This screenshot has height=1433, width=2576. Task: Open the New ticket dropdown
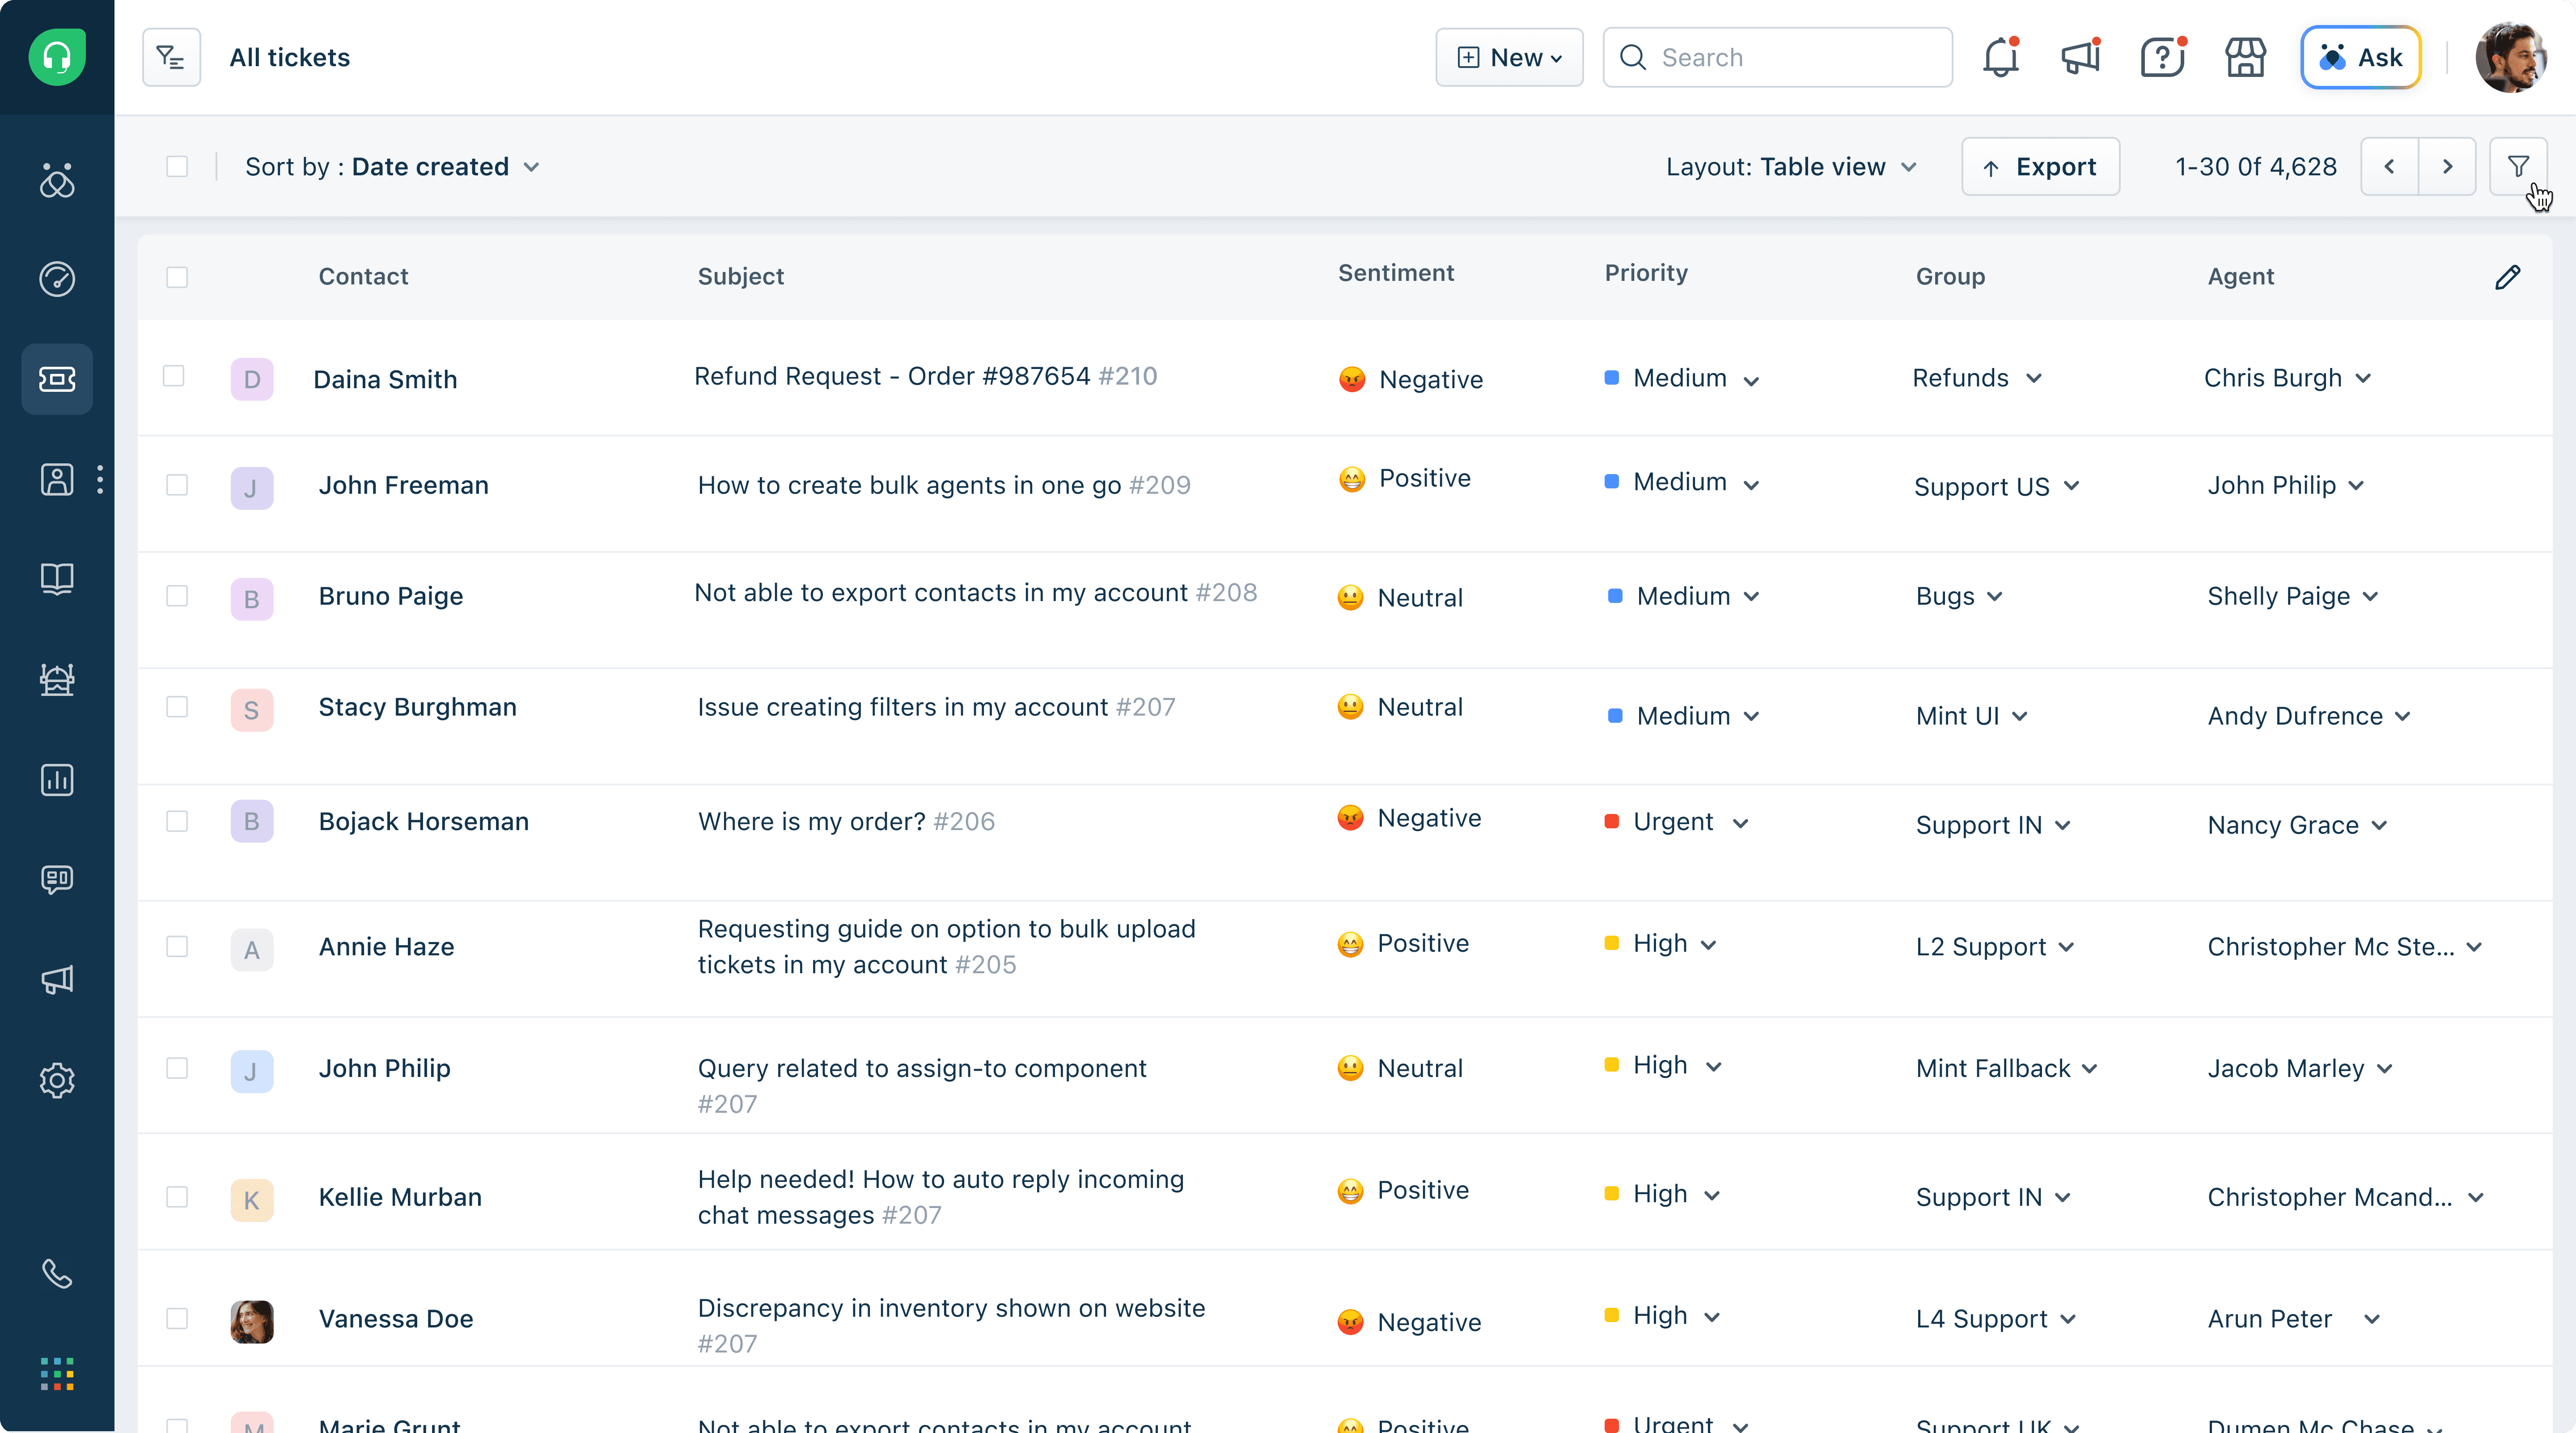[x=1509, y=57]
